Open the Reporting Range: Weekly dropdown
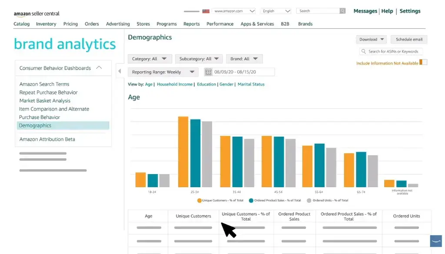Viewport: 445px width, 254px height. tap(163, 72)
